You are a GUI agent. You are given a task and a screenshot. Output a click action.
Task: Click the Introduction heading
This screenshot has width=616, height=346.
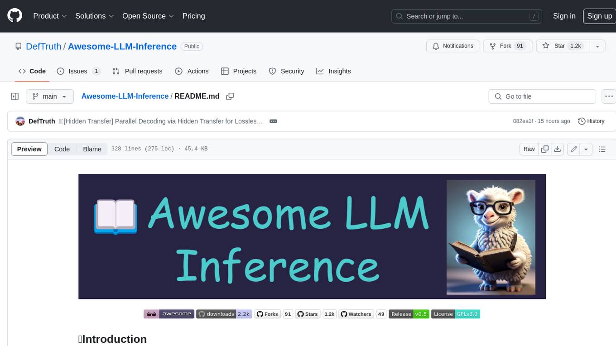pos(112,339)
